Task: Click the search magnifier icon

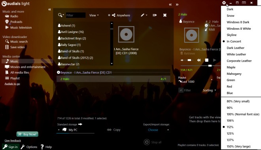Action: pyautogui.click(x=60, y=15)
